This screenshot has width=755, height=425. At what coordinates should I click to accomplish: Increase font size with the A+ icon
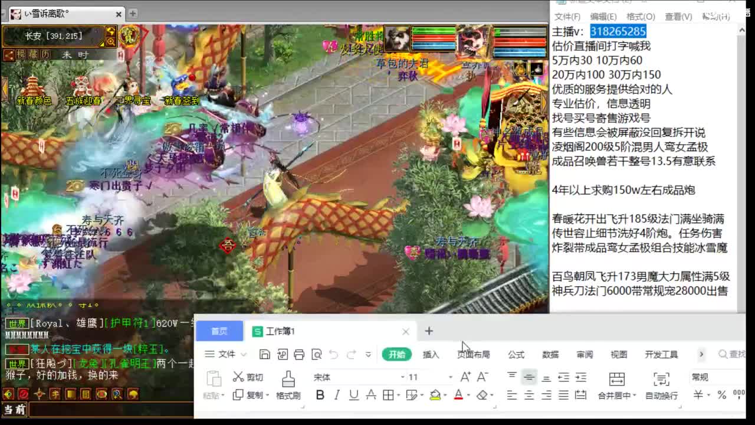coord(465,377)
